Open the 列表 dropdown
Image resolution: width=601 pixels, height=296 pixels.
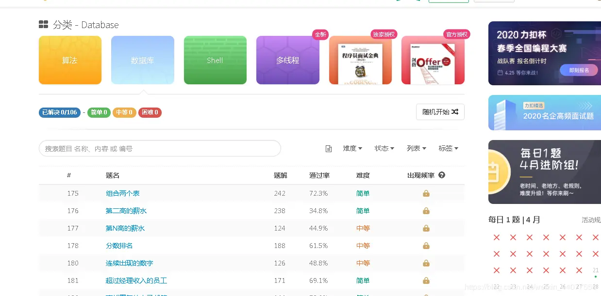point(416,148)
